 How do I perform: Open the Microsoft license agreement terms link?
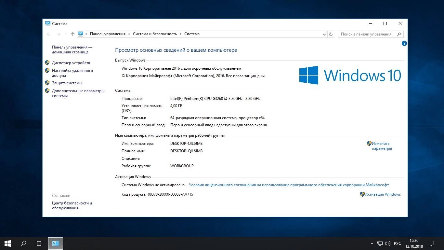click(x=289, y=185)
